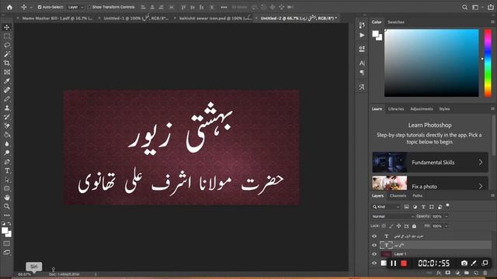Take a snapshot with recorder camera

pyautogui.click(x=464, y=263)
